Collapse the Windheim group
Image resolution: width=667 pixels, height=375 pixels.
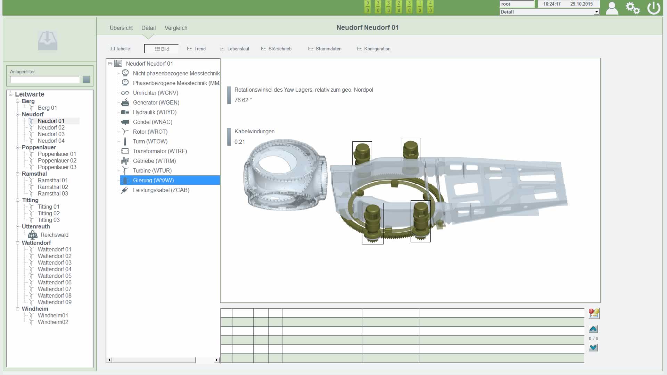click(x=17, y=309)
